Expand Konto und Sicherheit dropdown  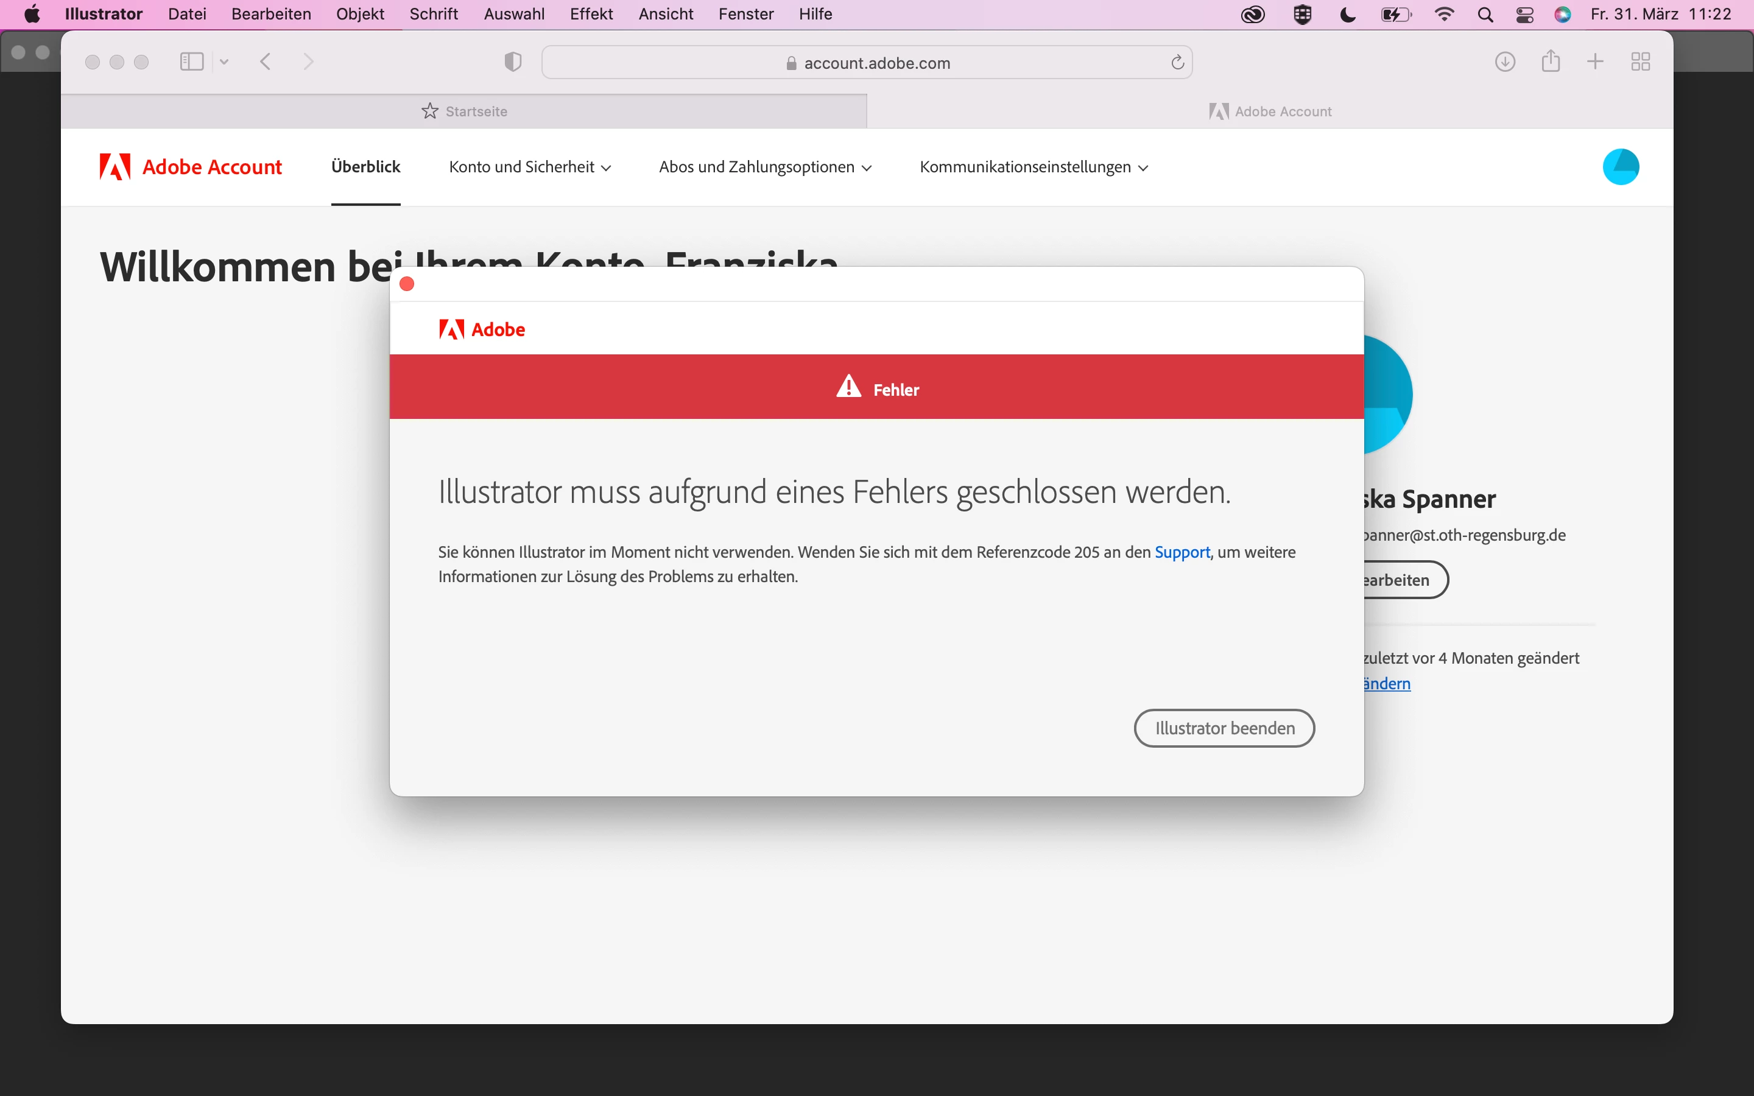pos(530,167)
